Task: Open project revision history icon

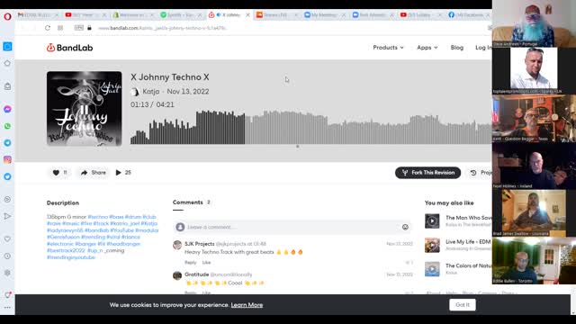Action: point(473,173)
